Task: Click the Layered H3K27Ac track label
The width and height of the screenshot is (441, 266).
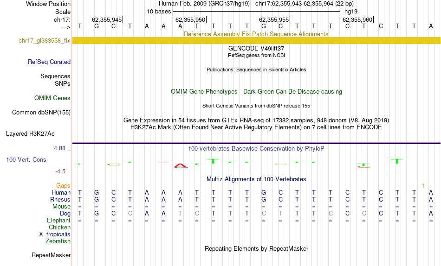Action: [x=30, y=134]
